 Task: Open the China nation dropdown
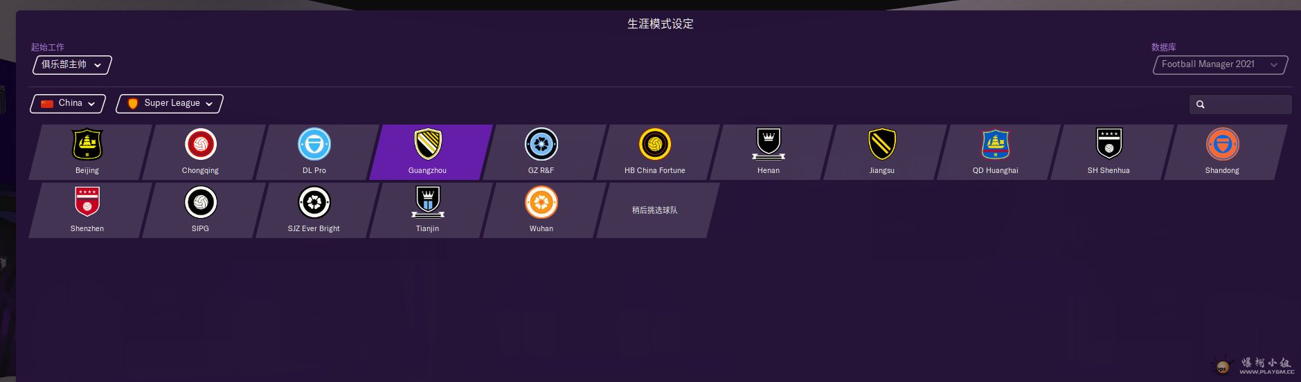tap(68, 103)
